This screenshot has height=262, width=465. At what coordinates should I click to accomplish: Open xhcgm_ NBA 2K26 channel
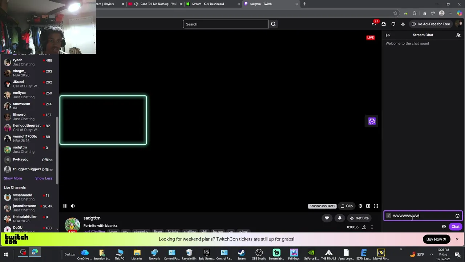(x=29, y=73)
